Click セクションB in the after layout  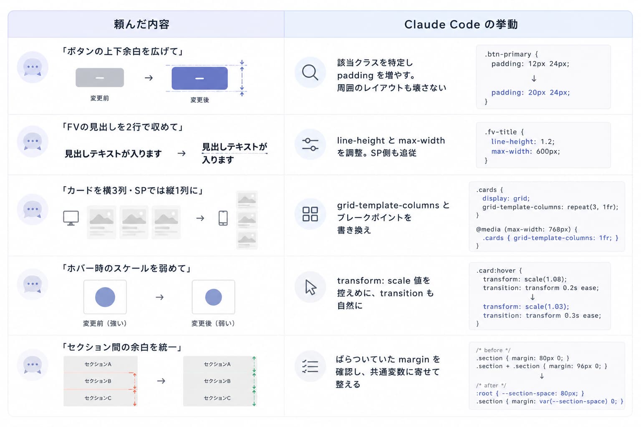(217, 381)
